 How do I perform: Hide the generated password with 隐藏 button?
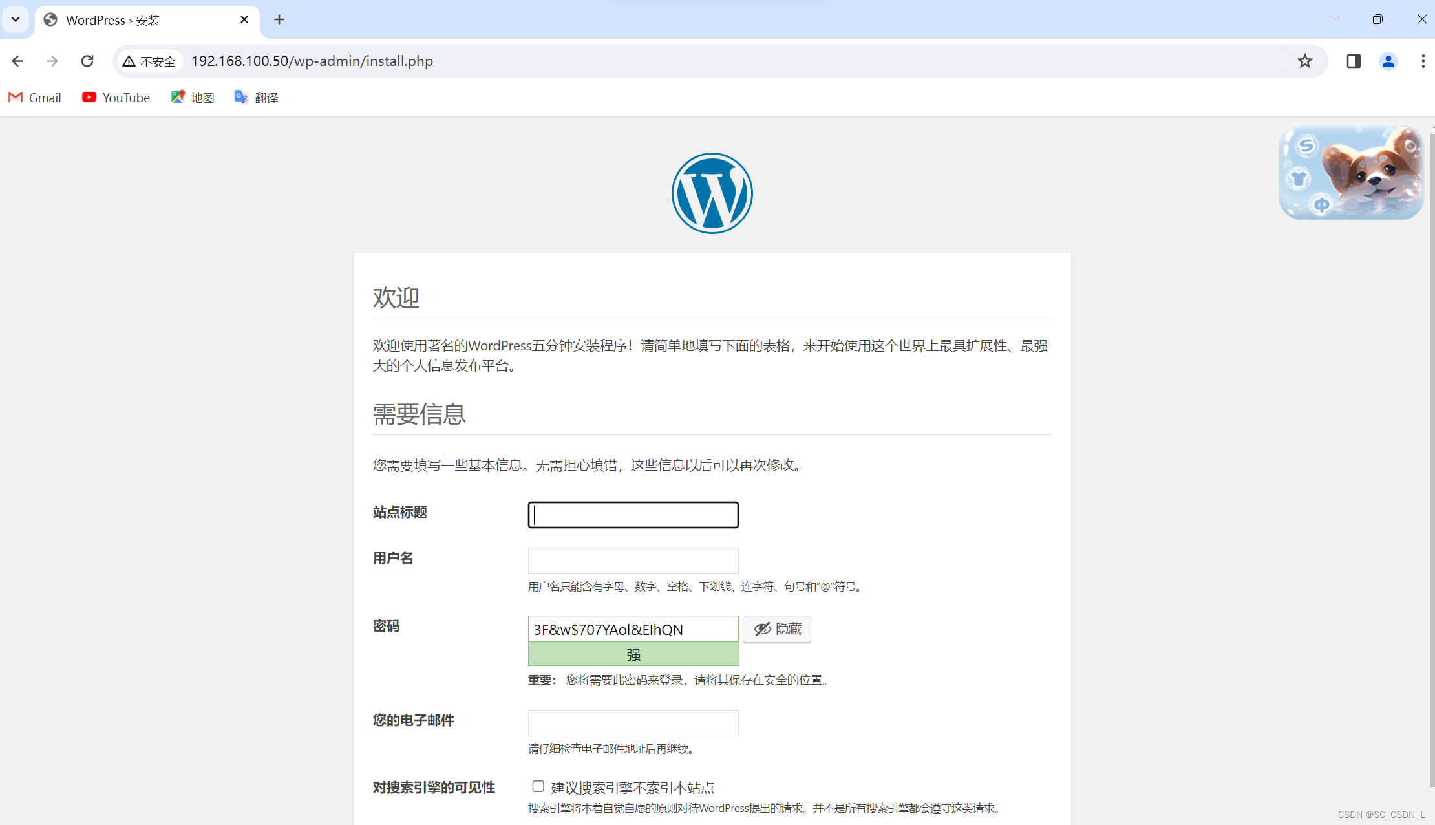(x=776, y=629)
